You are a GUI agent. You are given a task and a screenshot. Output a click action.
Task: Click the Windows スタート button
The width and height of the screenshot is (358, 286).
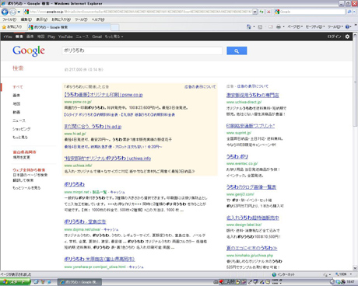[15, 282]
